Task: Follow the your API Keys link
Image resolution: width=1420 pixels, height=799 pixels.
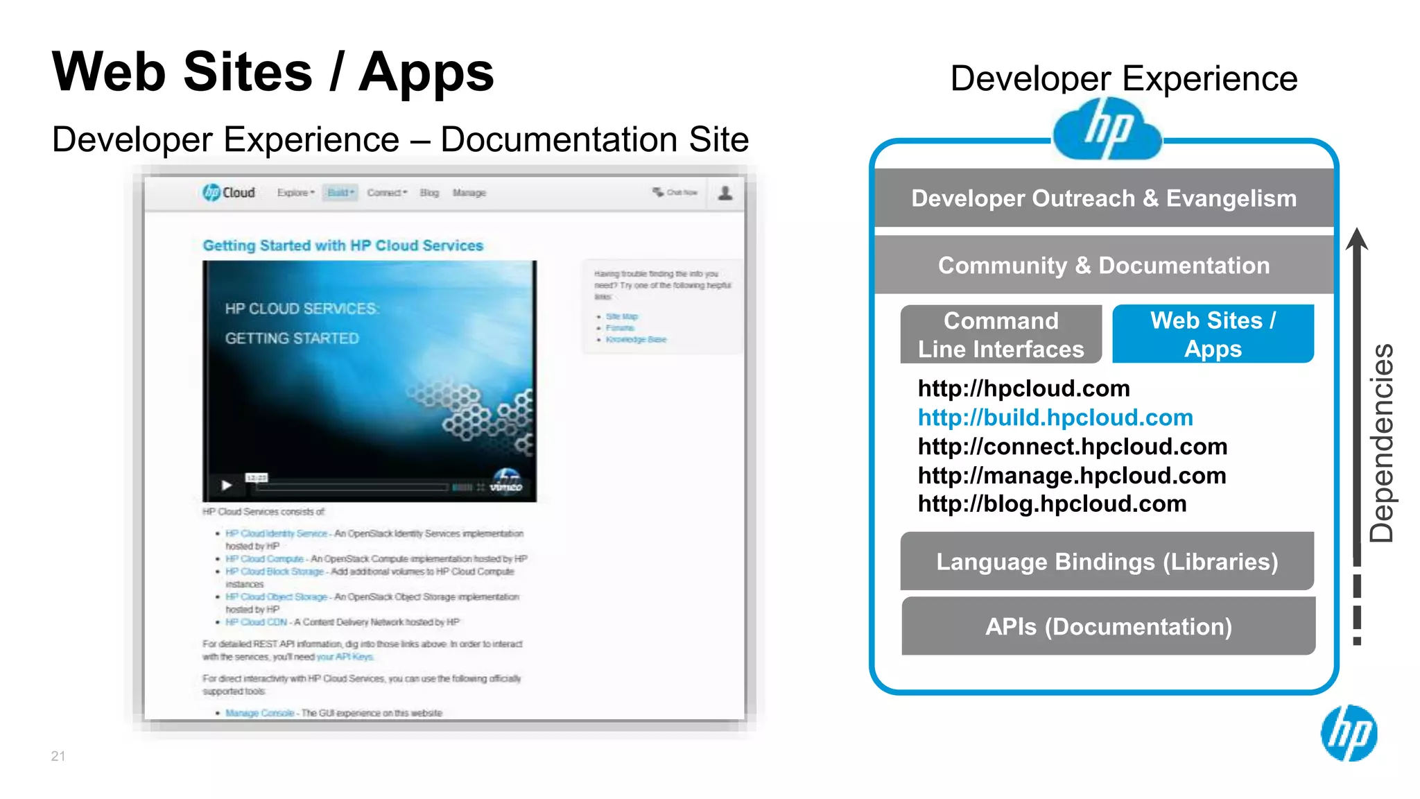Action: (x=345, y=657)
